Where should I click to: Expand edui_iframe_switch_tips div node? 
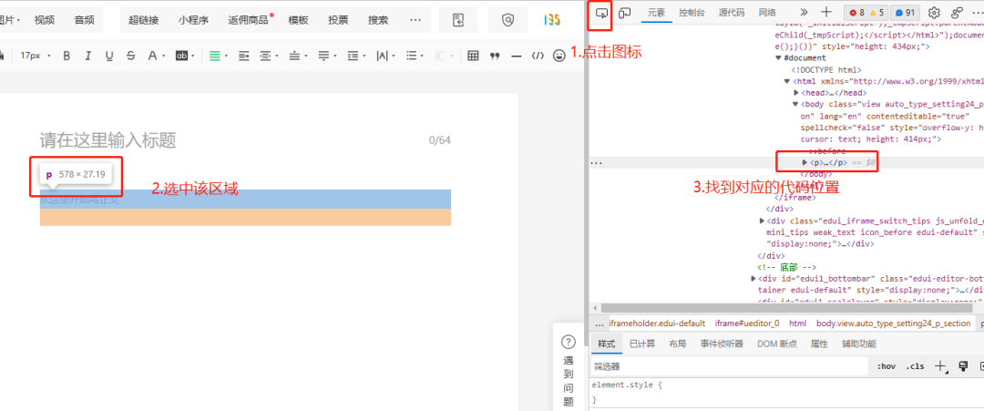(x=762, y=221)
